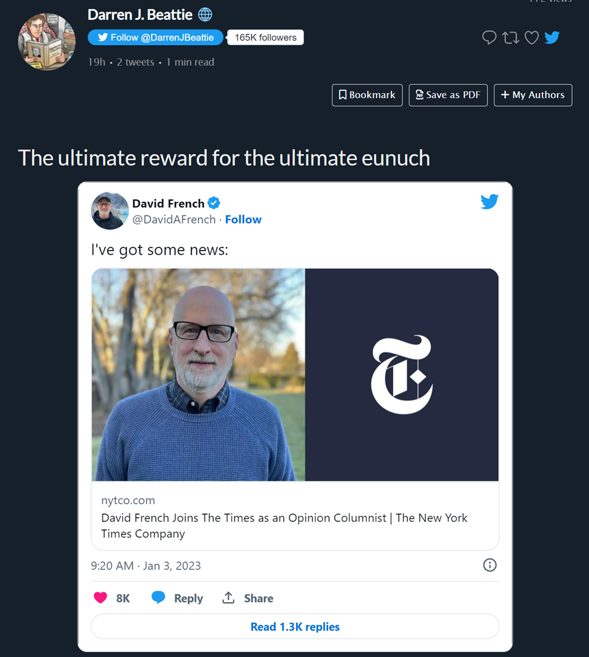
Task: Click the retweet arrows icon in header
Action: (x=510, y=38)
